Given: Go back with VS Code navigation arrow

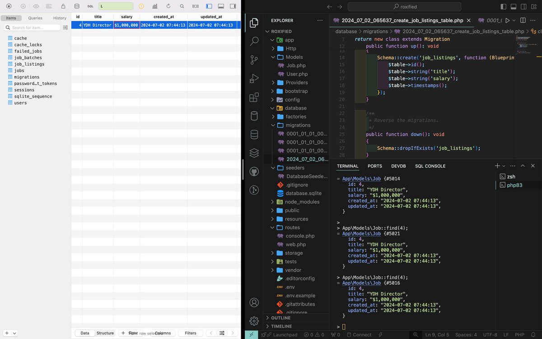Looking at the screenshot, I should coord(329,7).
